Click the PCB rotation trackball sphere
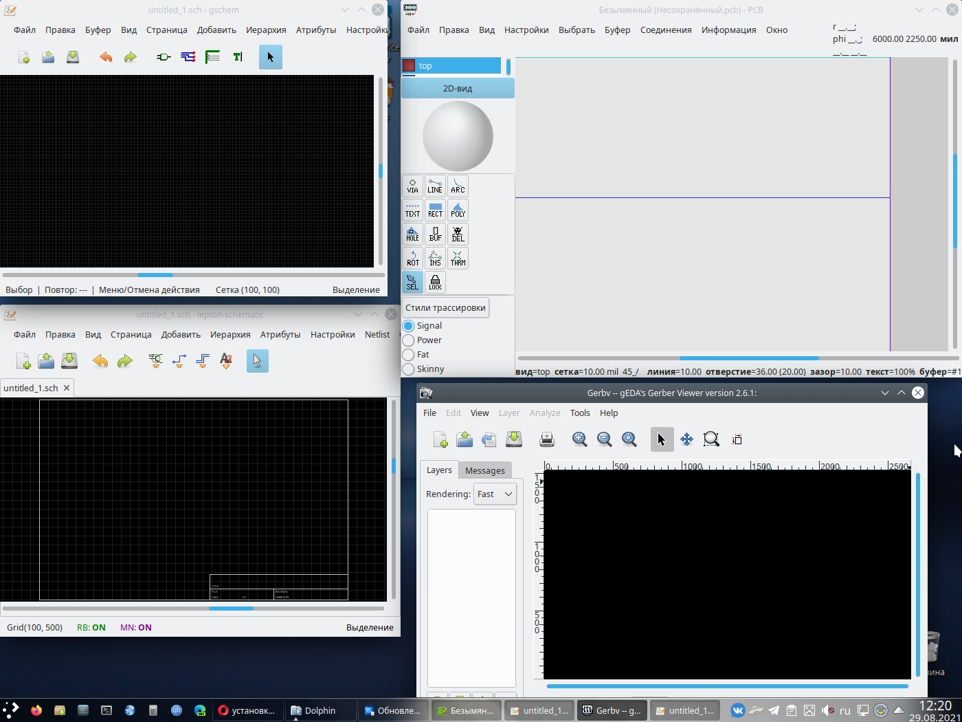The image size is (962, 722). click(458, 136)
